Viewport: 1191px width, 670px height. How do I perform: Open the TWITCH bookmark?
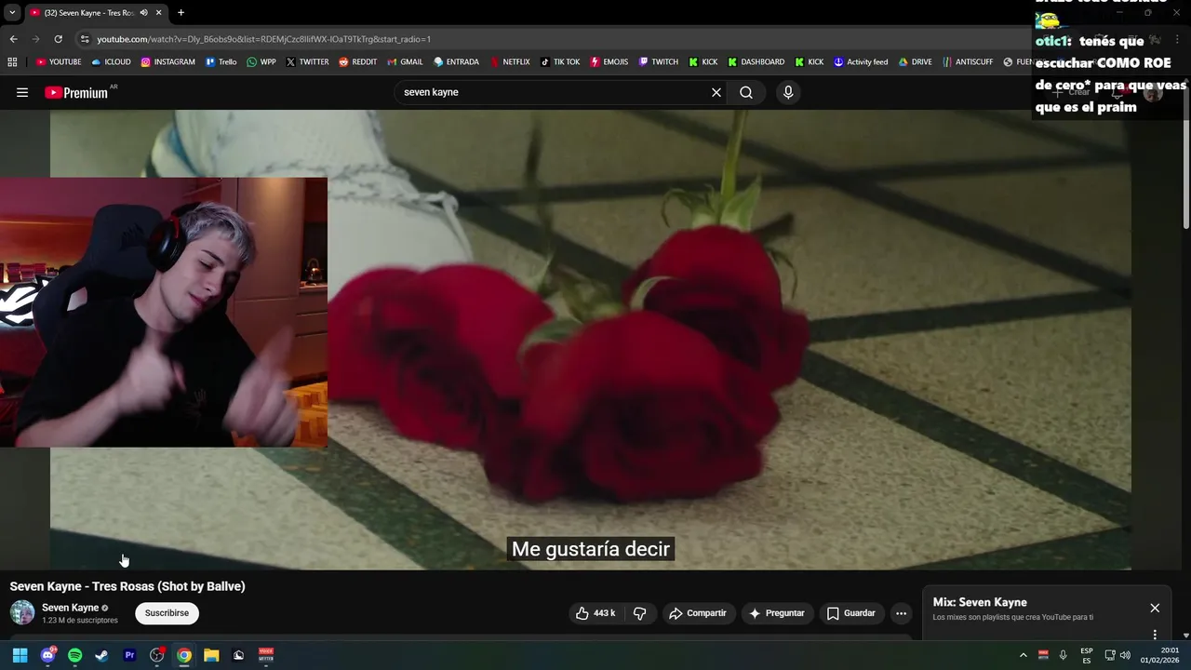658,62
